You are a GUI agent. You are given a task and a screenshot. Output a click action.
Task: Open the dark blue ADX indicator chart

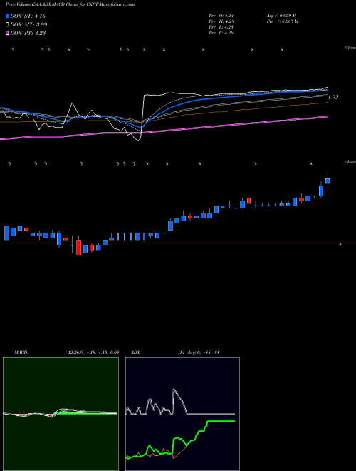click(182, 414)
